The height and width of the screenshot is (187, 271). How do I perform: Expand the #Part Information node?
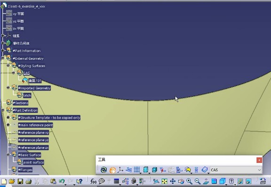click(x=3, y=50)
